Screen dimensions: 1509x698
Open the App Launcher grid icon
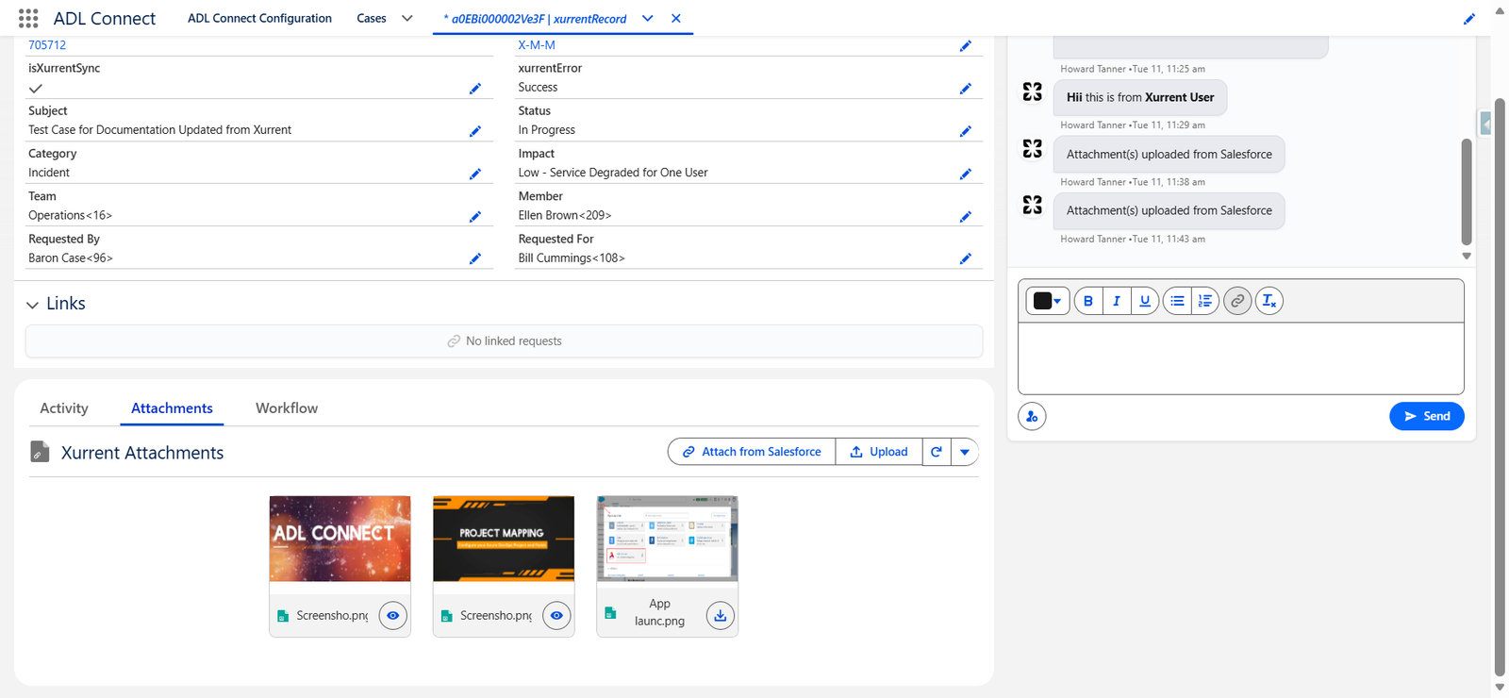[28, 18]
